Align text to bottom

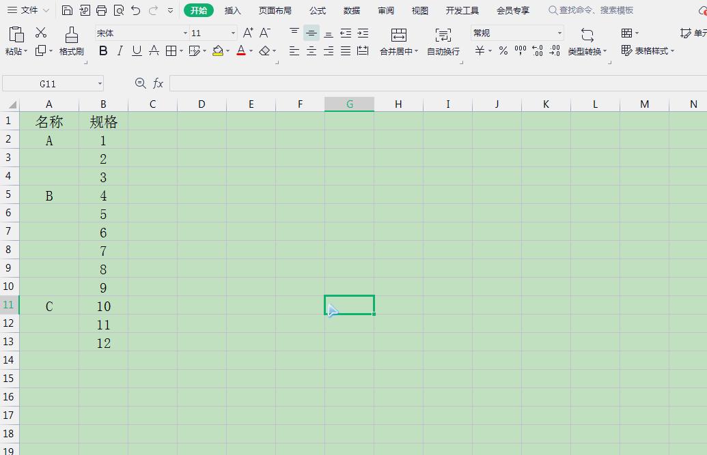(x=329, y=33)
